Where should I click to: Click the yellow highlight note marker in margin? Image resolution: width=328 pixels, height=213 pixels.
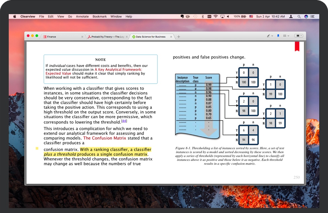(x=37, y=148)
